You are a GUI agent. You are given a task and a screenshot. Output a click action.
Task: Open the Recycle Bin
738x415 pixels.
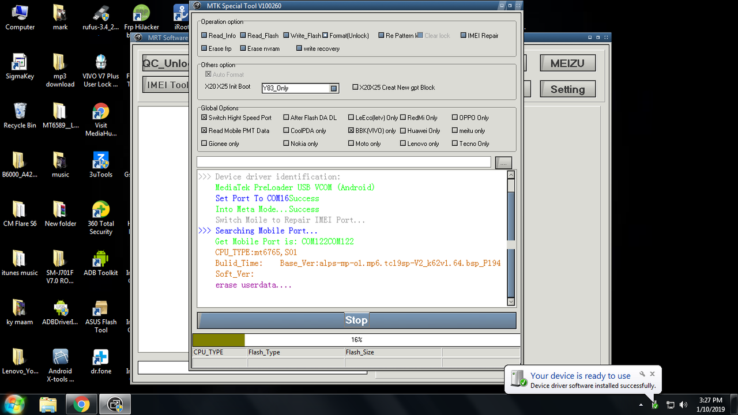click(x=20, y=116)
